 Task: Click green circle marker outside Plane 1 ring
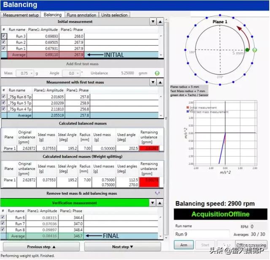click(255, 50)
